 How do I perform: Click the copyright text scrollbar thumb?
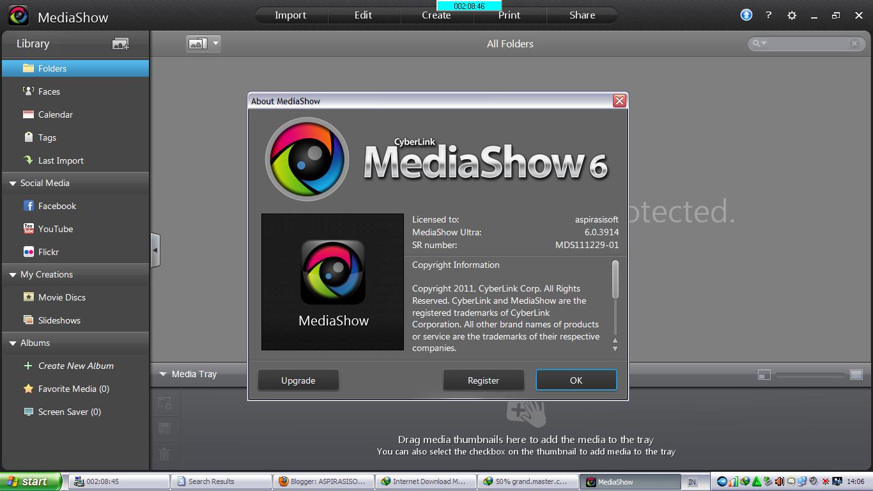pos(615,279)
